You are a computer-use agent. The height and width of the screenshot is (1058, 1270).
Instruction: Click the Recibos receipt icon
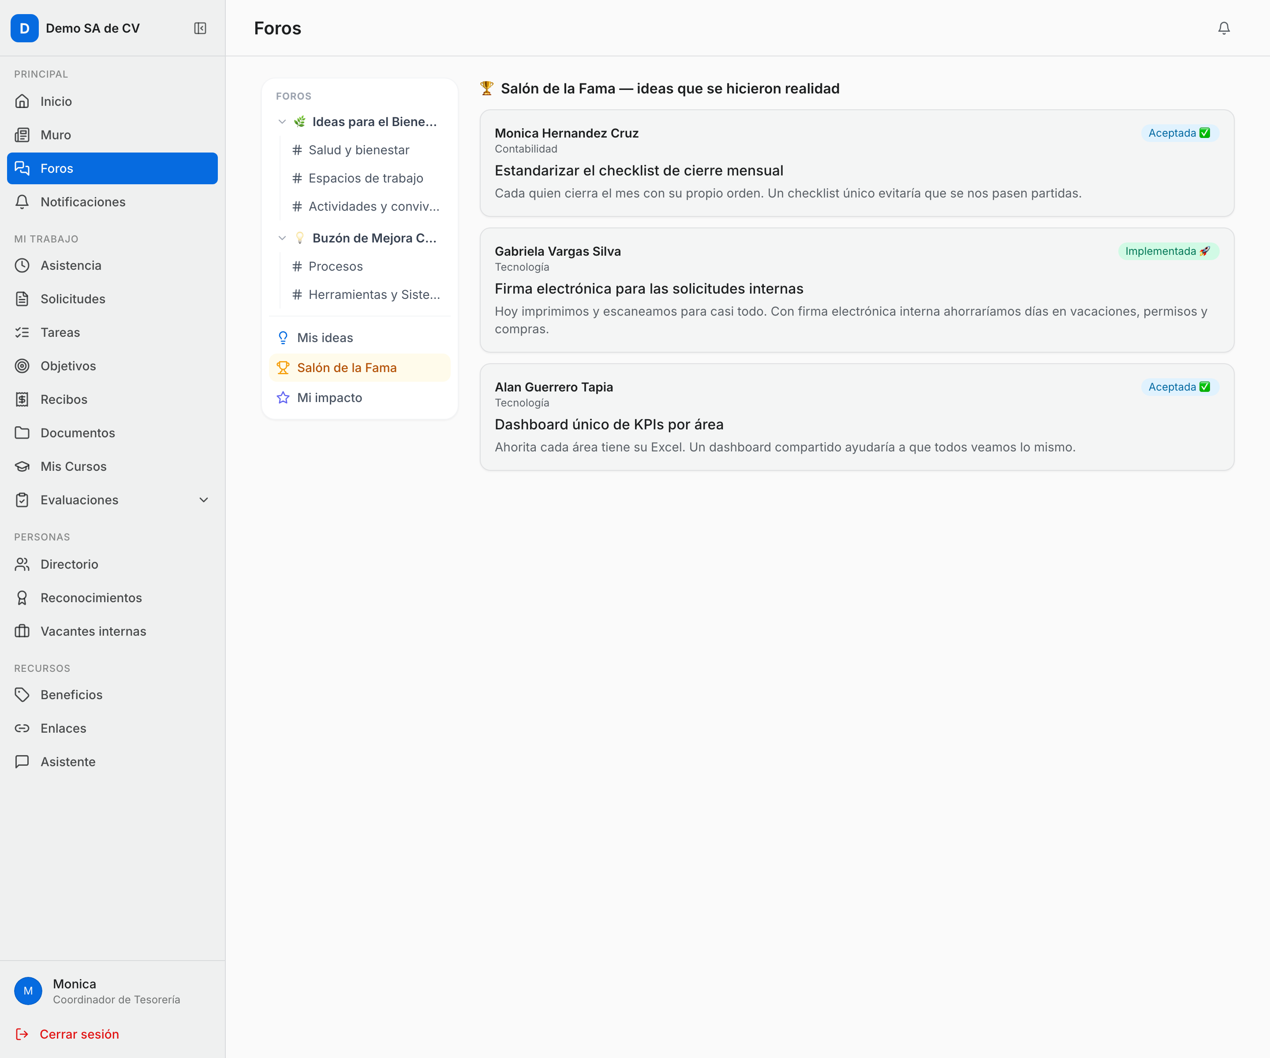pyautogui.click(x=22, y=399)
